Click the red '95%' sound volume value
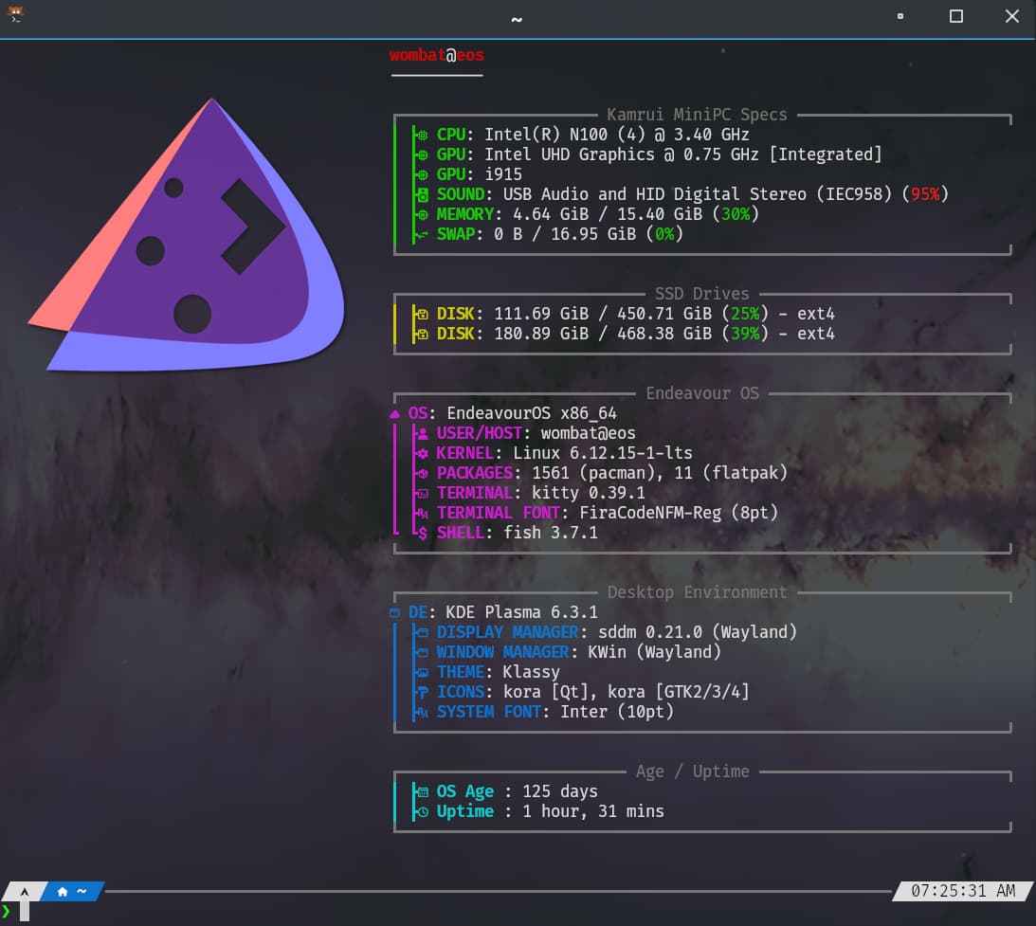The image size is (1036, 926). 925,194
